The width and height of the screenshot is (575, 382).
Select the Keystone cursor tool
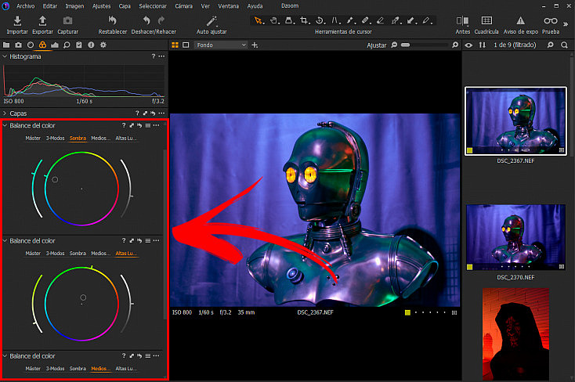coord(335,20)
